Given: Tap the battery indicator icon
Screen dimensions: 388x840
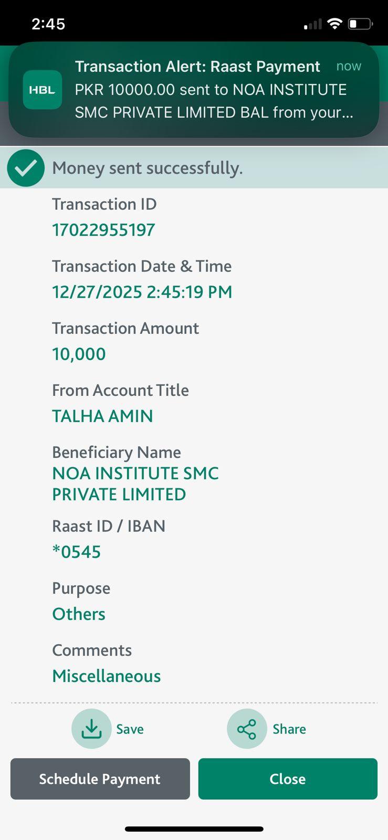Looking at the screenshot, I should [x=360, y=24].
